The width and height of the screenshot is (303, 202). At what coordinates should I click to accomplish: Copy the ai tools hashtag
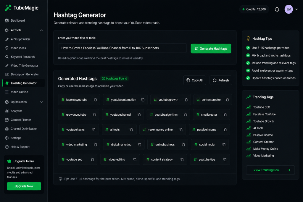tap(131, 129)
